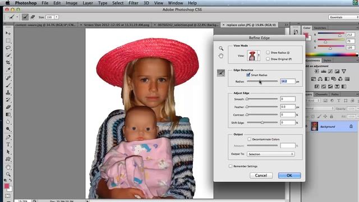The image size is (359, 202).
Task: Add a Brightness/Contrast adjustment
Action: [x=316, y=71]
